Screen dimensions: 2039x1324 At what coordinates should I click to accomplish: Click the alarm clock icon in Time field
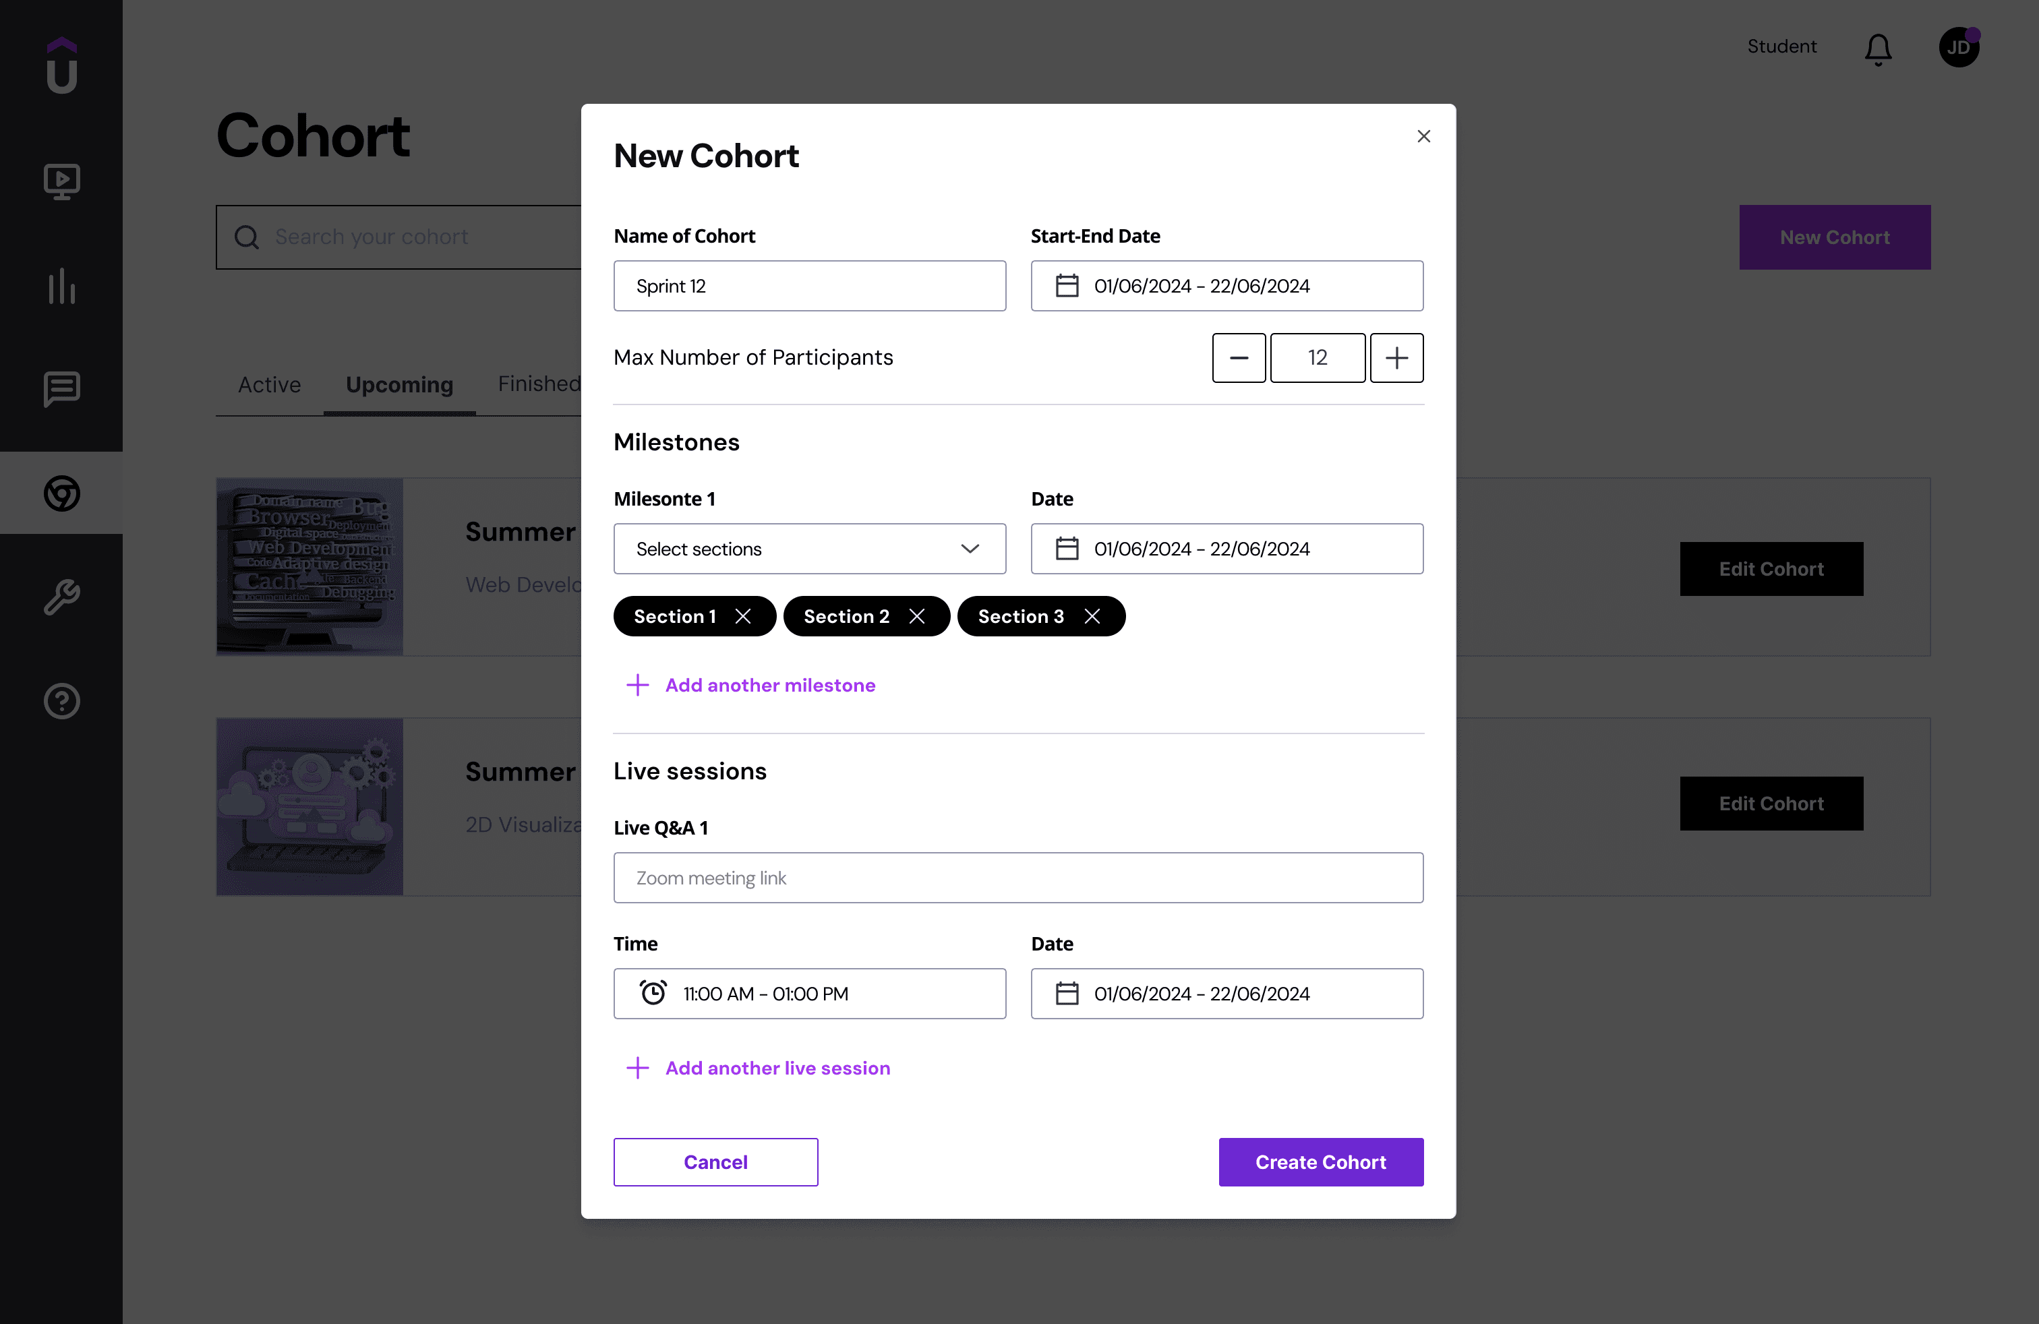[x=653, y=994]
